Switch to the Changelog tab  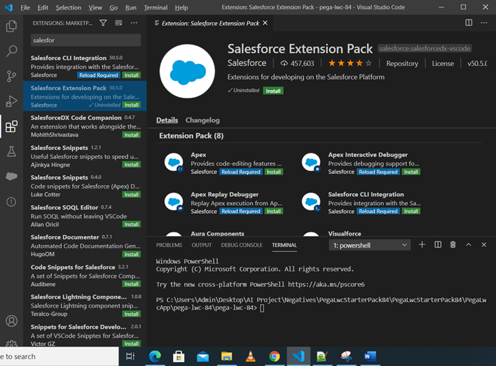203,120
